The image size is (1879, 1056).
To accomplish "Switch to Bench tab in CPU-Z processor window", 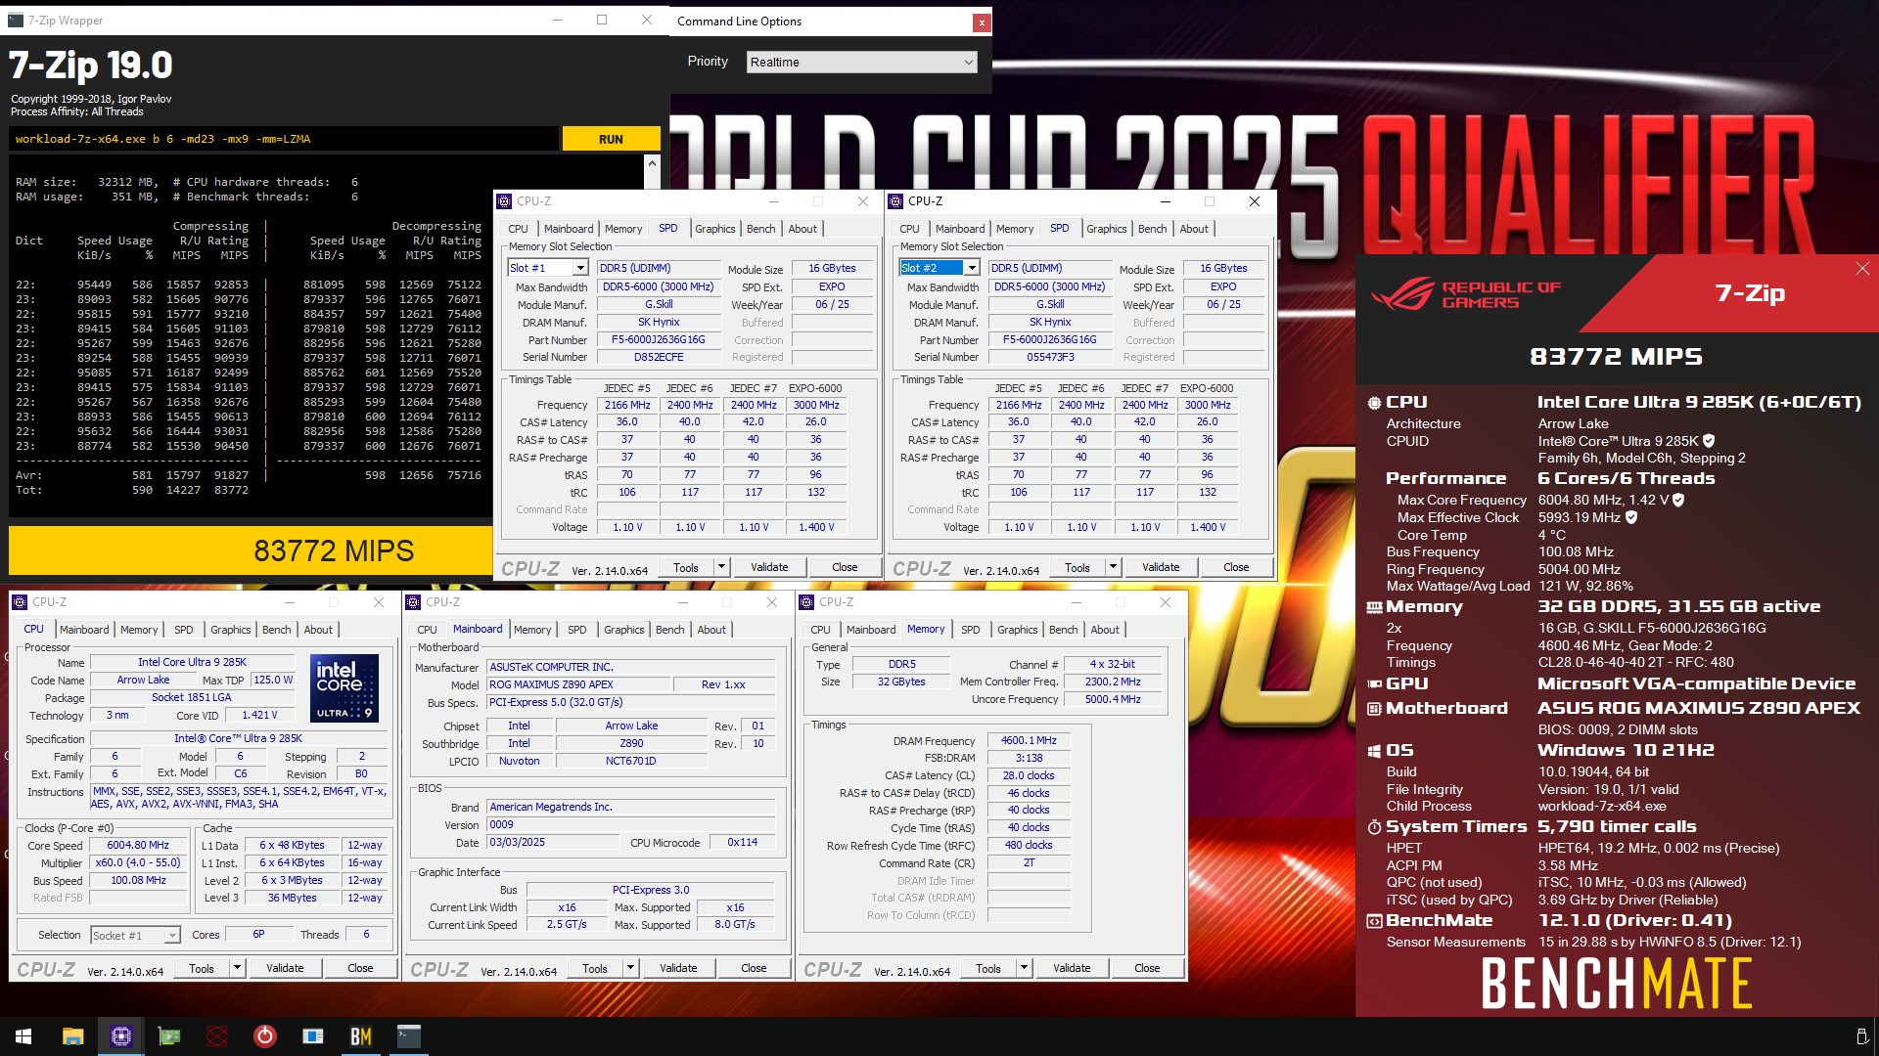I will tap(277, 630).
